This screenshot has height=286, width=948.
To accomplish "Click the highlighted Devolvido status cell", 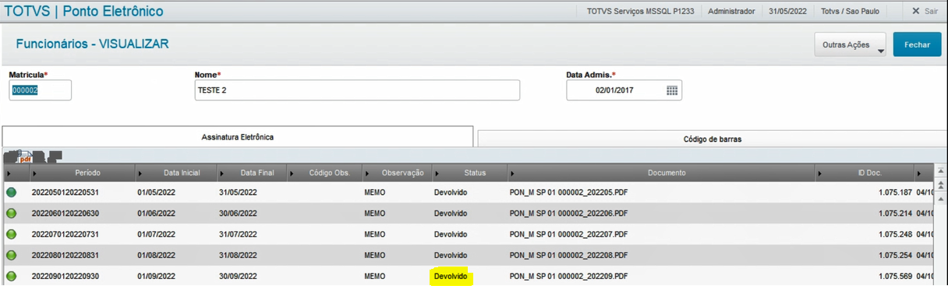I will [x=451, y=276].
